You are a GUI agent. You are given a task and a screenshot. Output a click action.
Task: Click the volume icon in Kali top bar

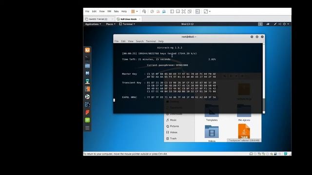[x=280, y=24]
